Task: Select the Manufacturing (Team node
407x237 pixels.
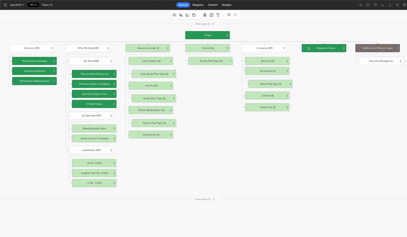Action: click(x=94, y=129)
